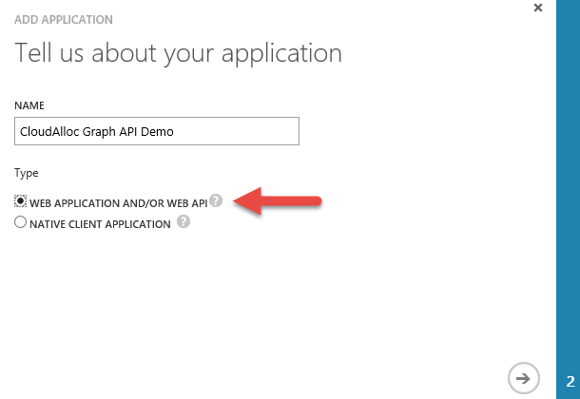Click the step 2 page indicator
This screenshot has height=399, width=580.
[568, 379]
